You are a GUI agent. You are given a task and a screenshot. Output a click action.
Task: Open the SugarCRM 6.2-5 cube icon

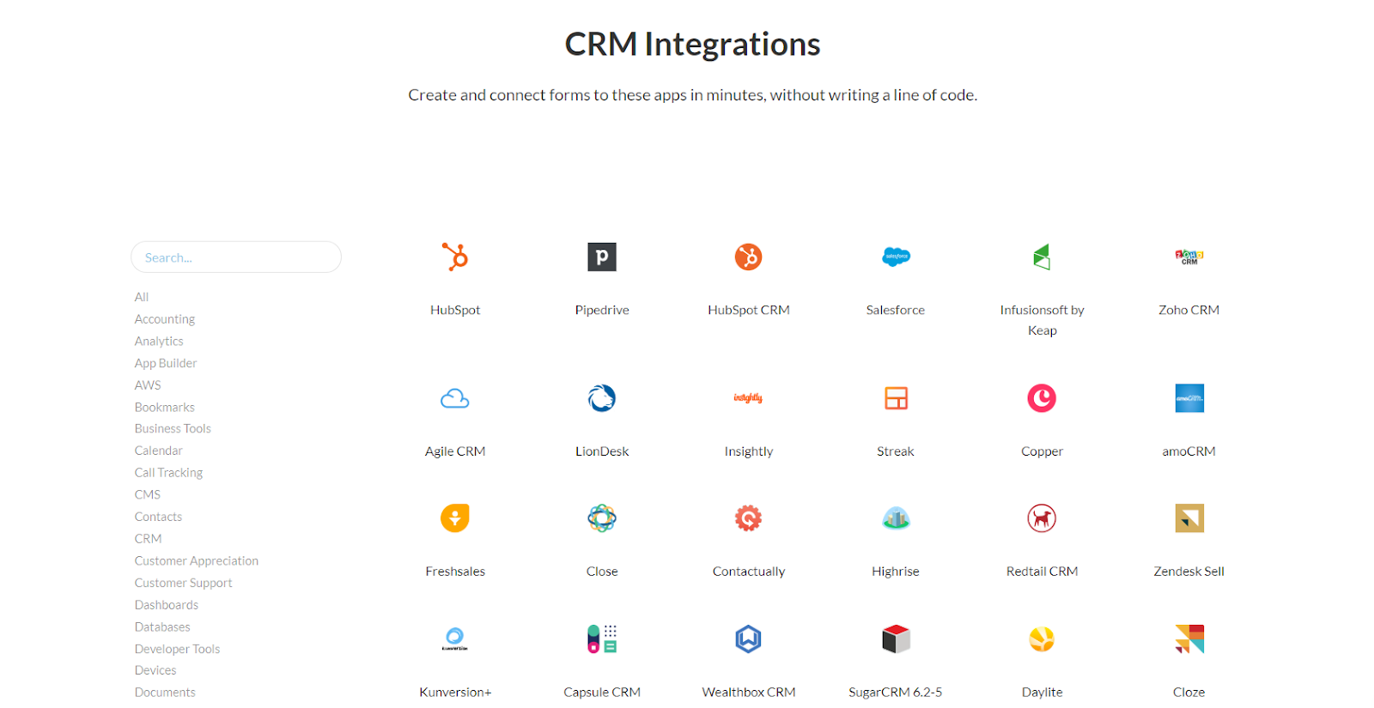point(896,638)
